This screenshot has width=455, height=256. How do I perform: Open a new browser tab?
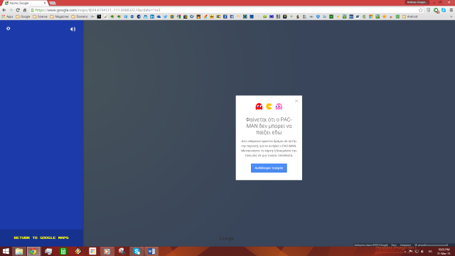pyautogui.click(x=53, y=3)
